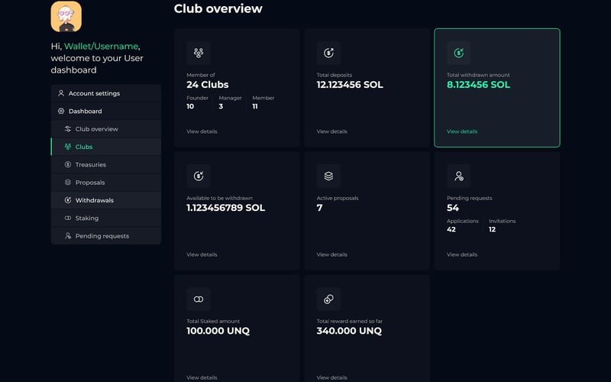Select the Clubs sidebar item

(x=106, y=147)
